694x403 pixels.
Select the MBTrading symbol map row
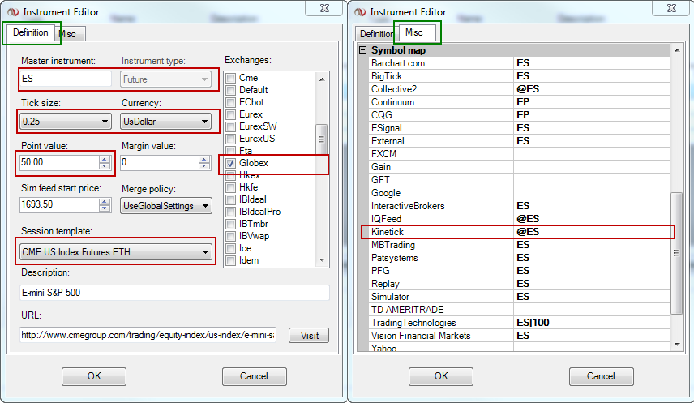(x=519, y=245)
